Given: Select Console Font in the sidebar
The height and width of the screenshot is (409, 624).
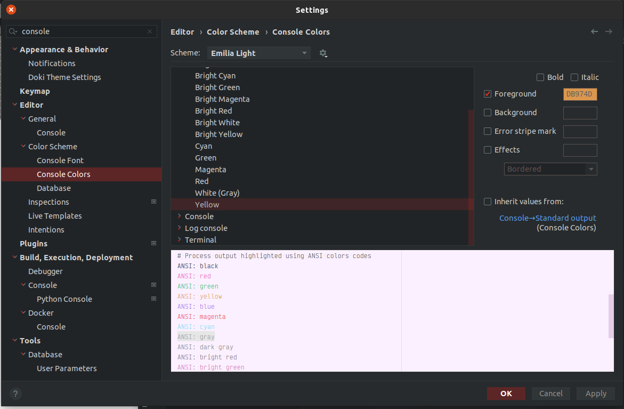Looking at the screenshot, I should 60,160.
